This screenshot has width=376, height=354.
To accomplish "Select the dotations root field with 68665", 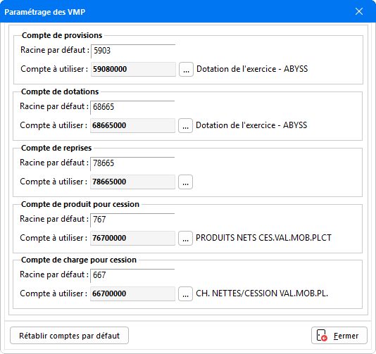I will point(132,107).
